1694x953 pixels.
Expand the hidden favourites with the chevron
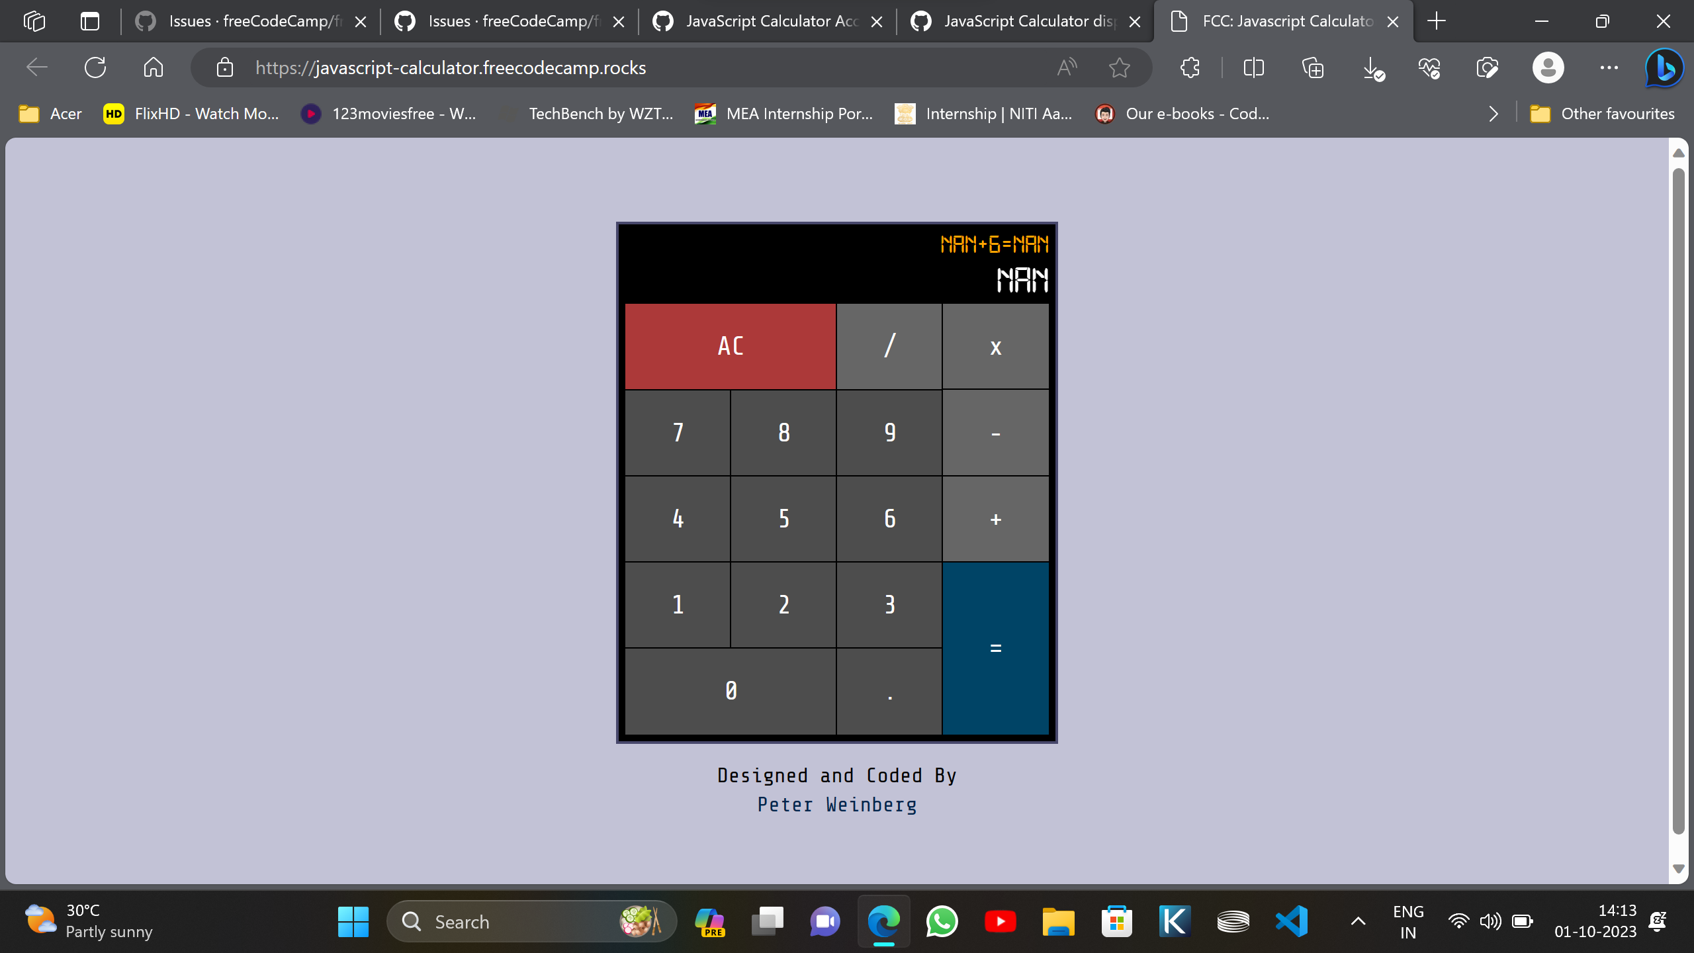pos(1493,113)
